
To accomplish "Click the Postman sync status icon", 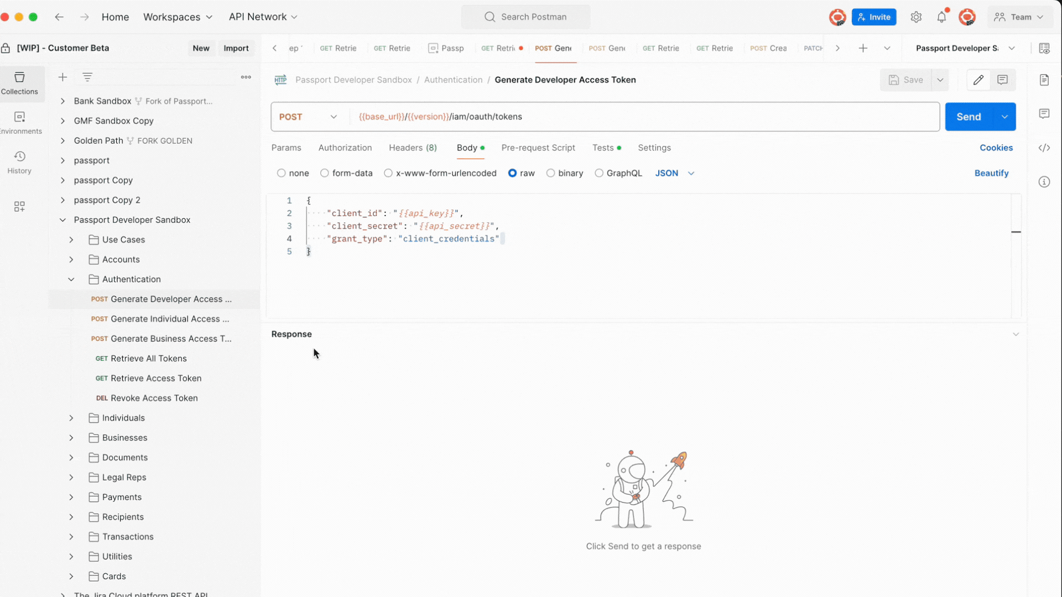I will click(x=837, y=17).
